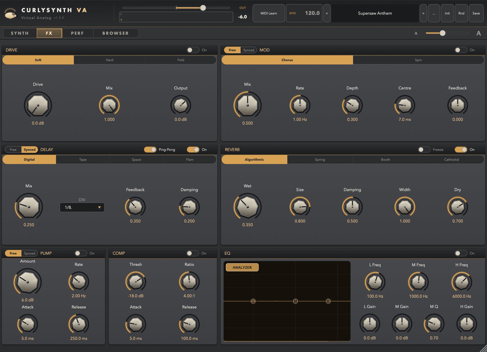Enable the EQ On switch
Viewport: 487px width, 352px height.
(461, 253)
